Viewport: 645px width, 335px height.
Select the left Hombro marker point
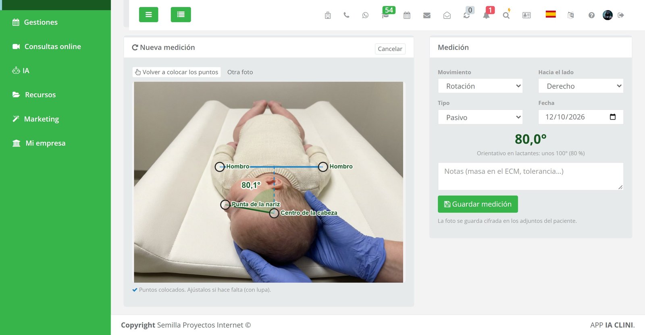click(x=219, y=167)
